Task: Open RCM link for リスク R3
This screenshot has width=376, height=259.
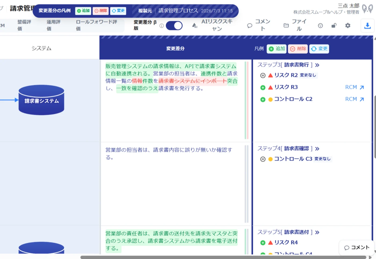Action: coord(355,87)
